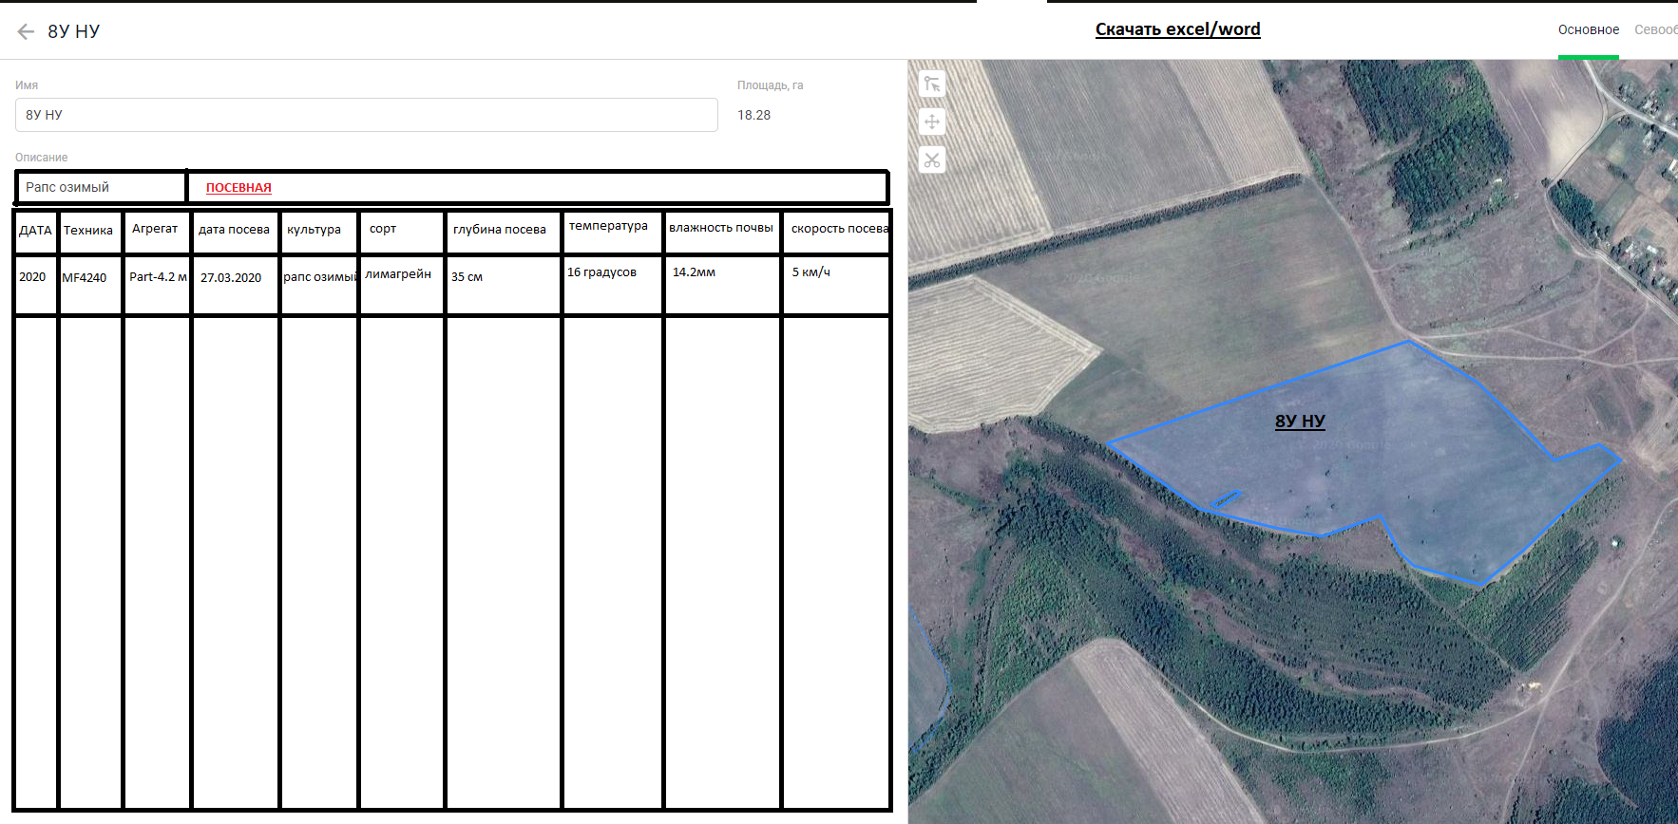Select the edit vertices map tool

click(x=932, y=84)
